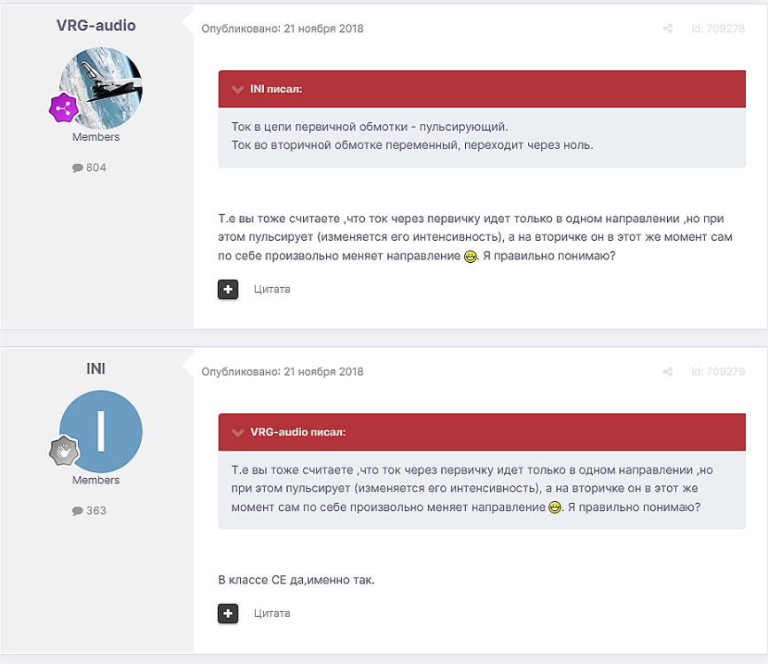The height and width of the screenshot is (664, 768).
Task: Click comment count icon beside 804
Action: 77,167
